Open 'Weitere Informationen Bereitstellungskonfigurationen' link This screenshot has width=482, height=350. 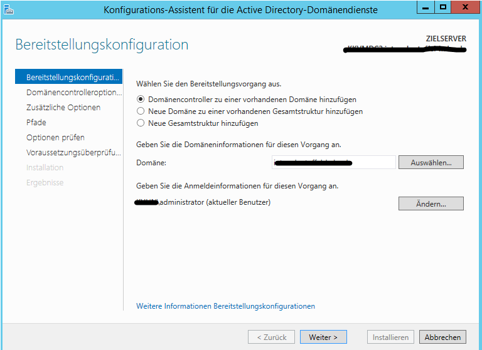pyautogui.click(x=226, y=306)
